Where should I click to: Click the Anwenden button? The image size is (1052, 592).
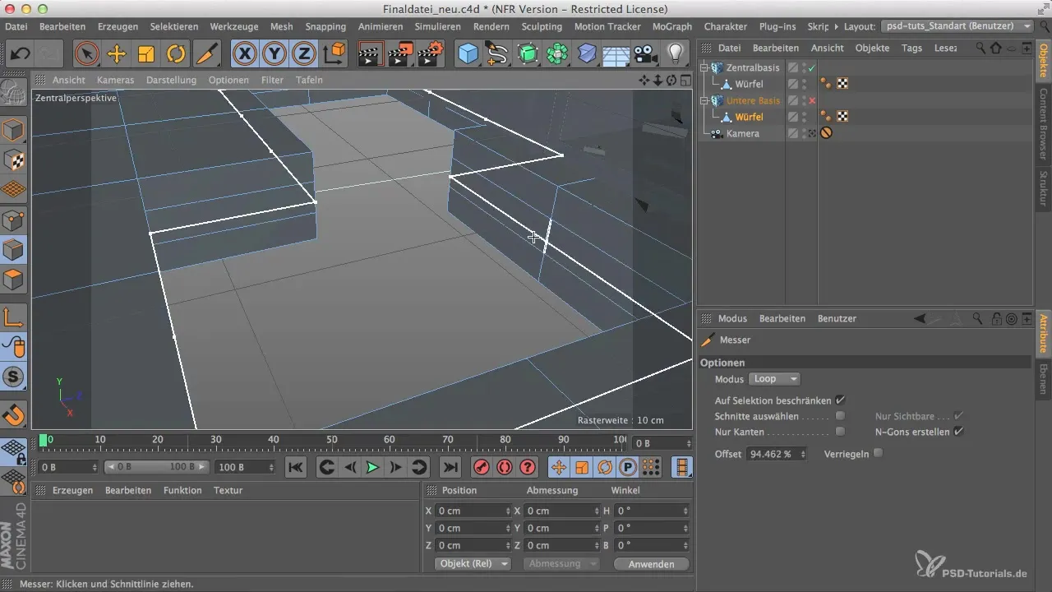point(651,564)
